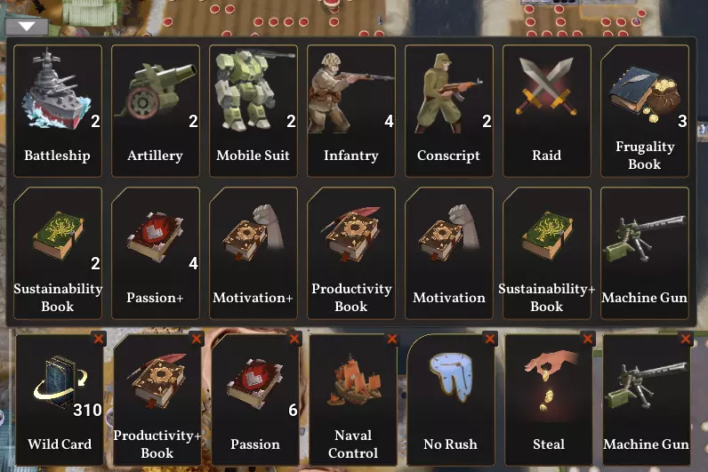Dismiss the Naval Control card via X
The image size is (708, 472).
point(392,339)
